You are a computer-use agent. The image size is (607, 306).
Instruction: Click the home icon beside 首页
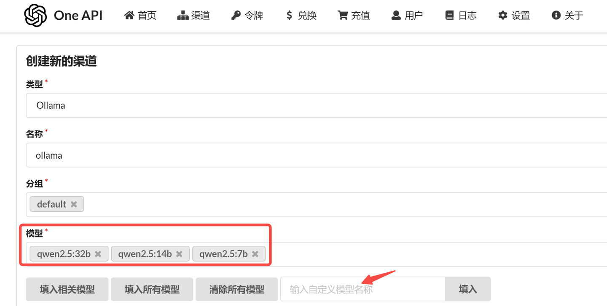click(x=129, y=15)
